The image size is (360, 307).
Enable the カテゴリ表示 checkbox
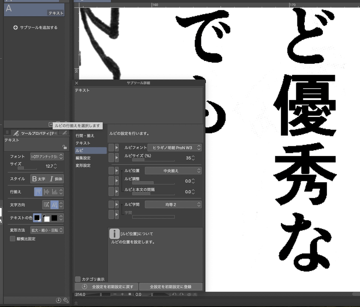point(78,279)
